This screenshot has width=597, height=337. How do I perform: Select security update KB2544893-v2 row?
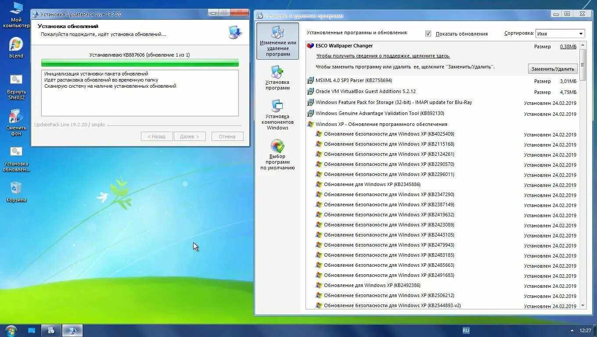point(442,305)
